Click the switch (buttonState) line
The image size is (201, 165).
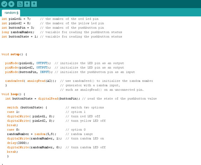pyautogui.click(x=27, y=107)
